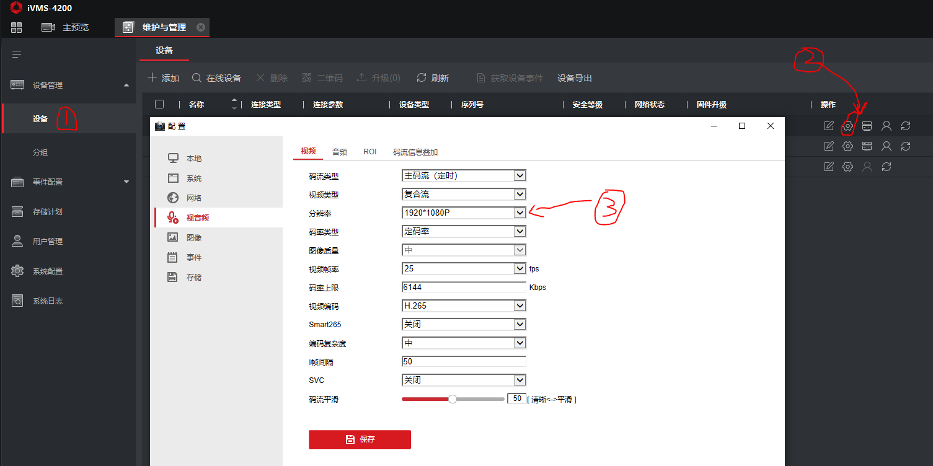Open the 视频编码 H.265 dropdown
Viewport: 933px width, 466px height.
pos(464,306)
